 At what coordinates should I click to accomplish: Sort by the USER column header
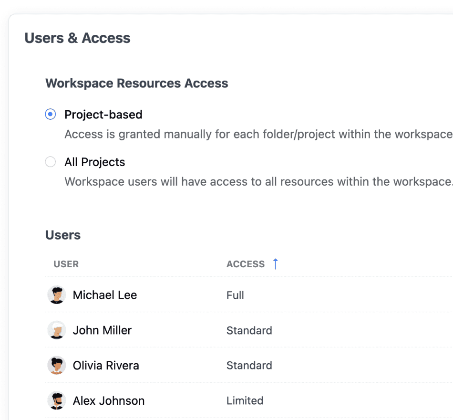click(66, 264)
